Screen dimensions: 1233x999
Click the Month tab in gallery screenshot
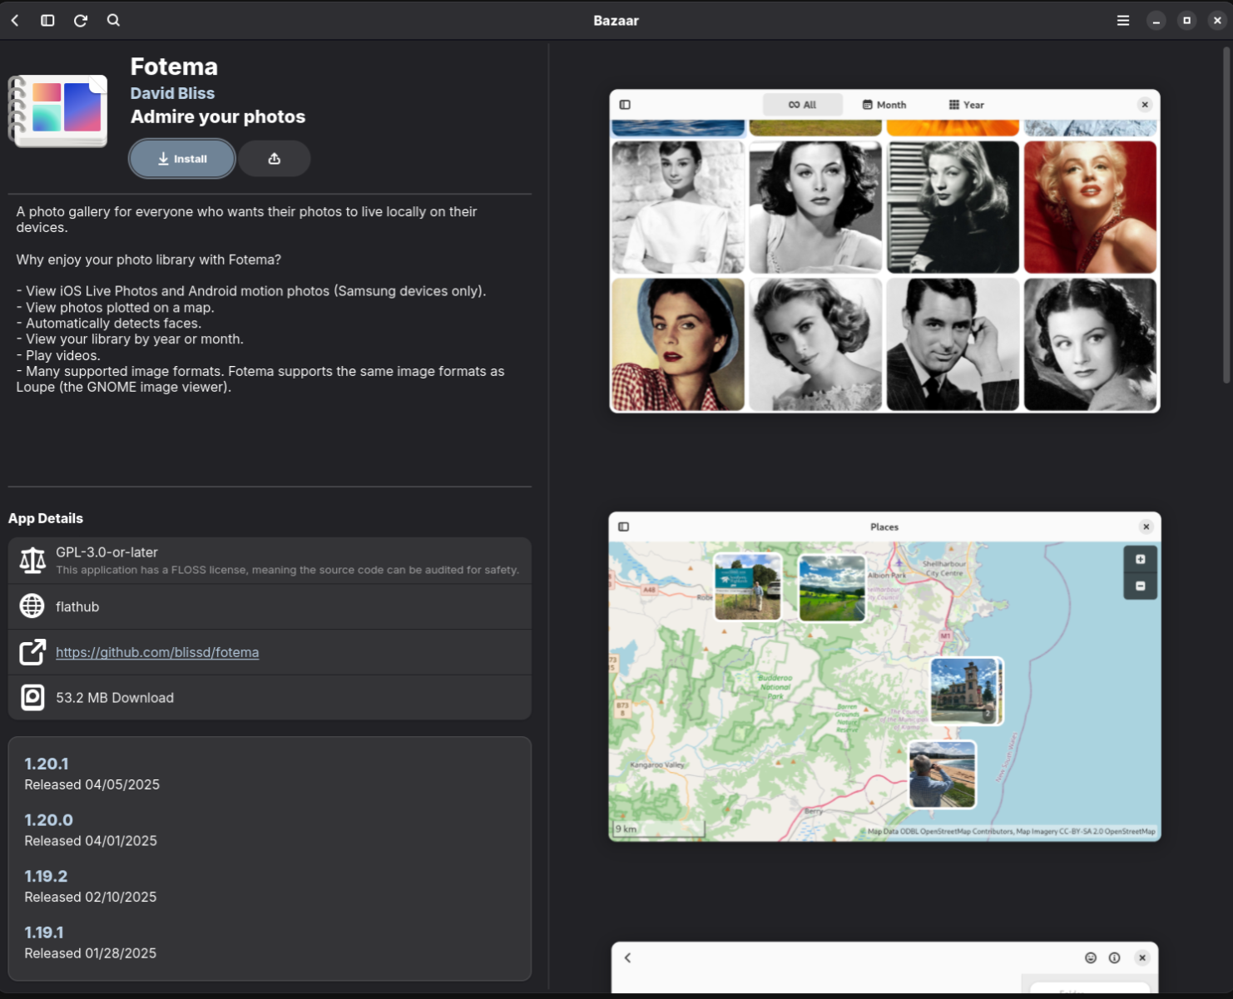pos(884,105)
